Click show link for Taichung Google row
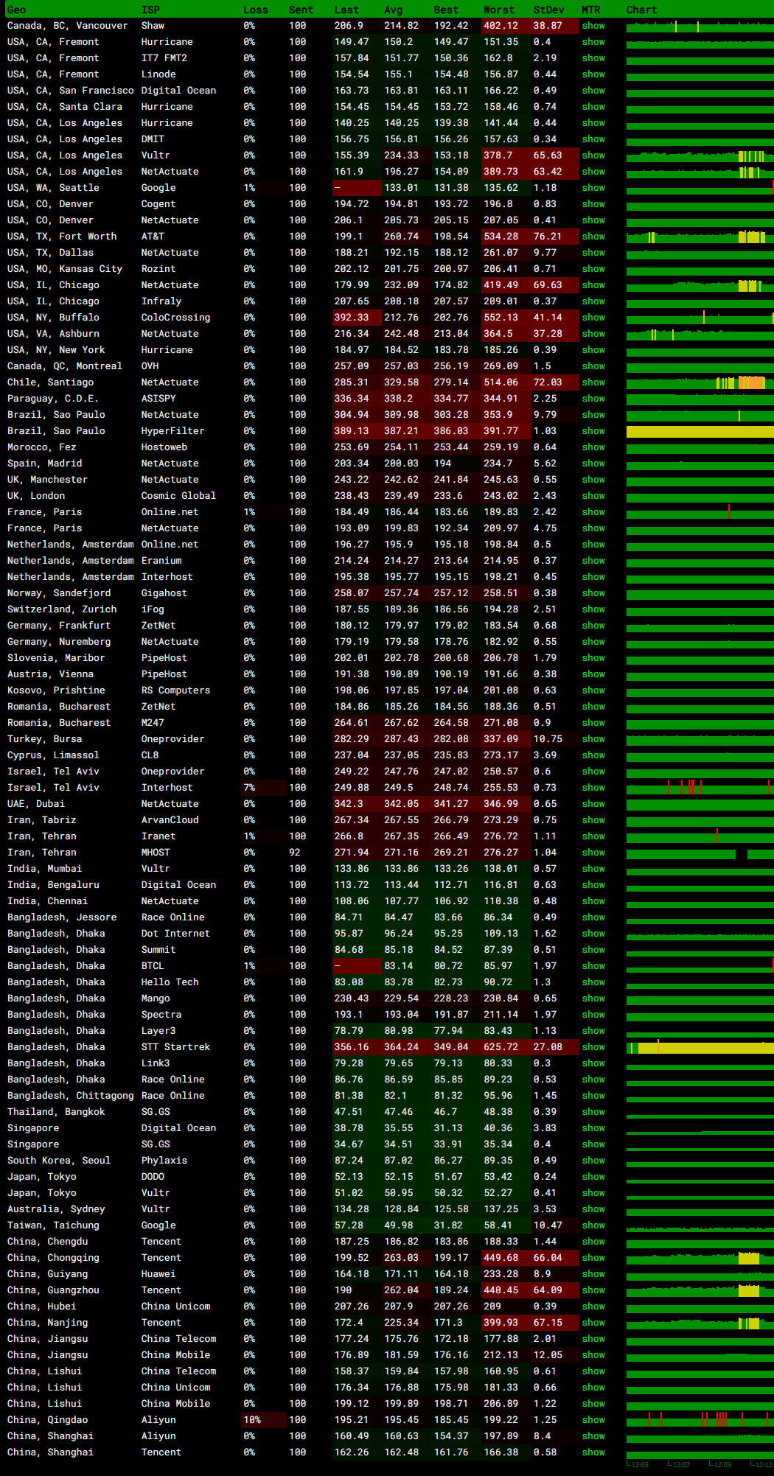 click(x=593, y=1225)
